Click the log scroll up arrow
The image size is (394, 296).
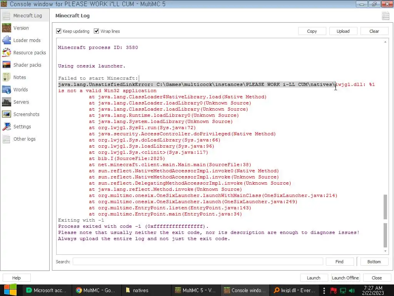385,42
